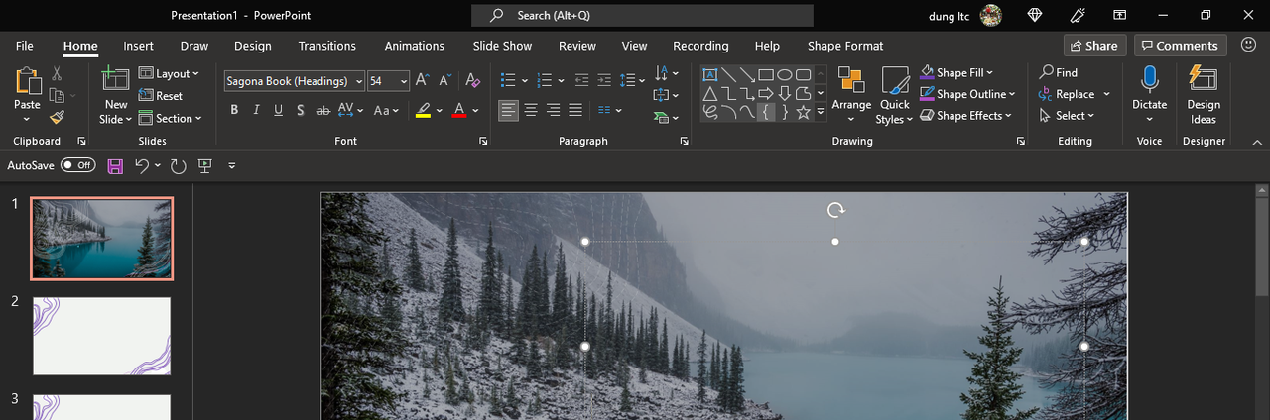The width and height of the screenshot is (1270, 420).
Task: Click the Format Painter brush icon
Action: [x=57, y=117]
